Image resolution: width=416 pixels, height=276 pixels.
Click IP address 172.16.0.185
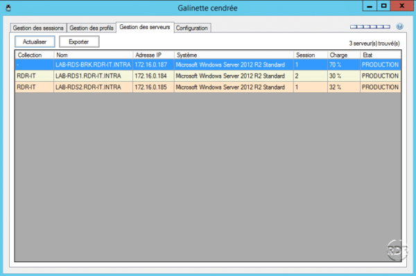[x=153, y=87]
